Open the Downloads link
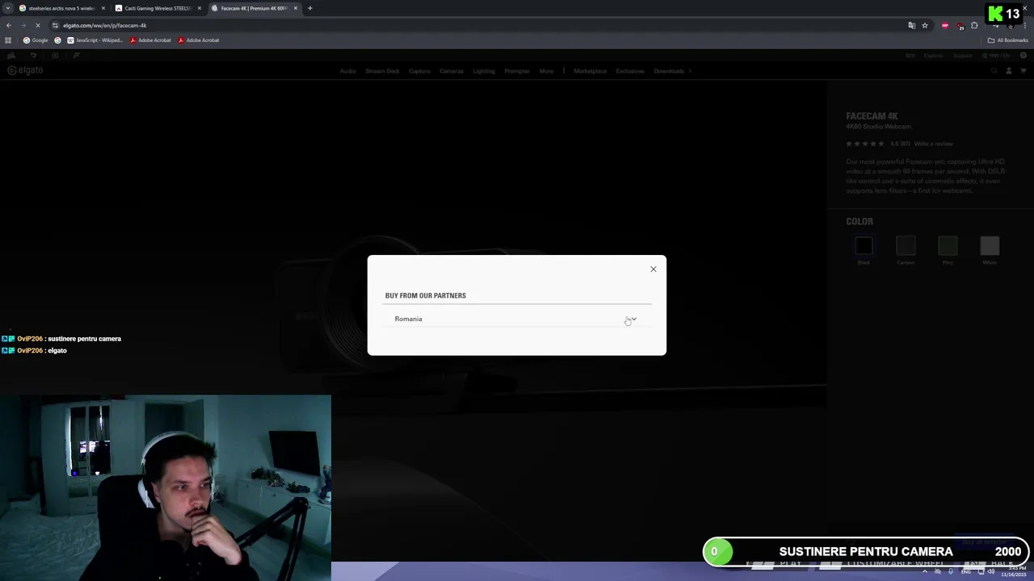Screen dimensions: 1034x581 [x=669, y=71]
